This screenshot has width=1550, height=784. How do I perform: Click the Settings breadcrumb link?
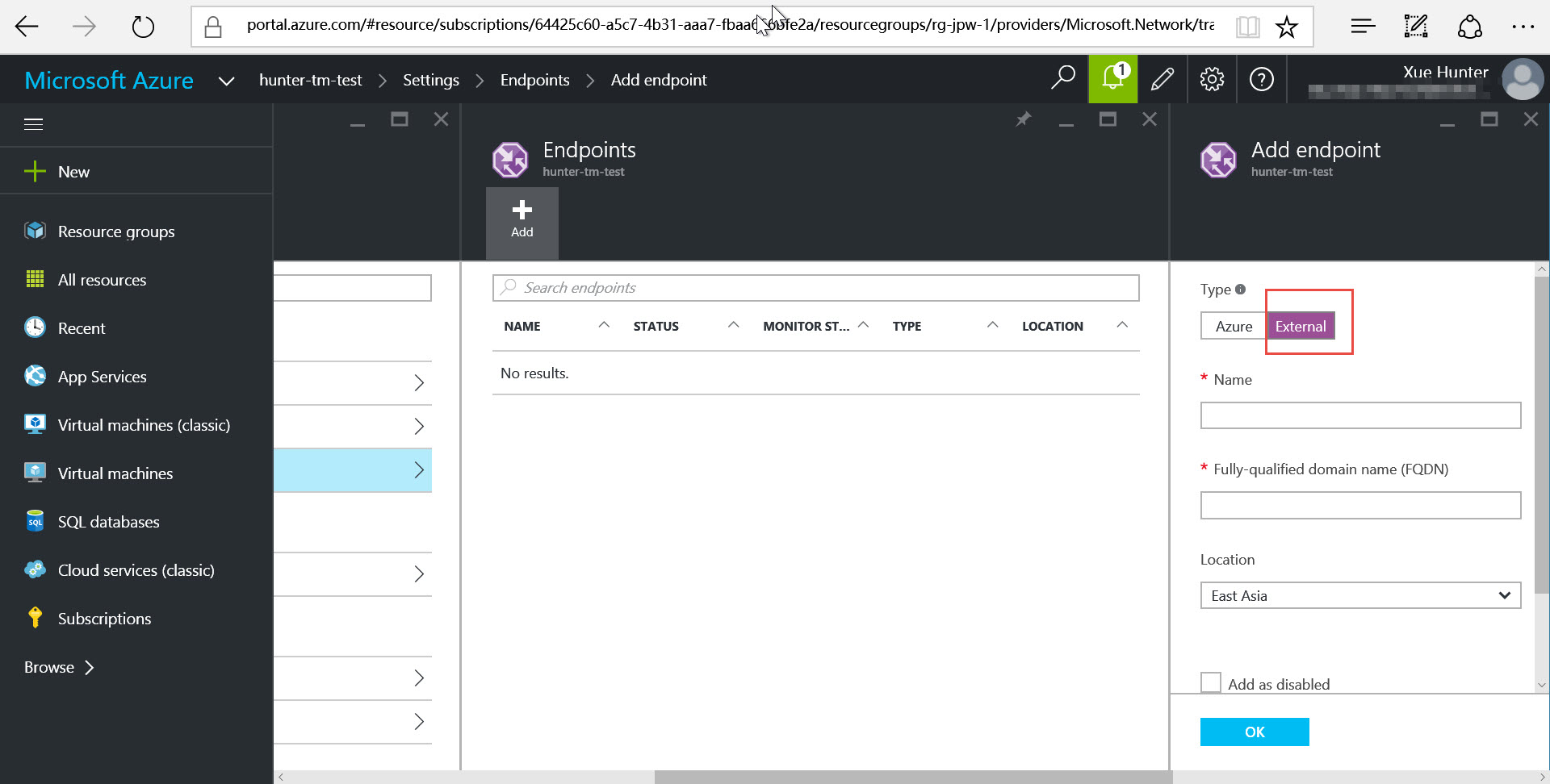coord(430,80)
